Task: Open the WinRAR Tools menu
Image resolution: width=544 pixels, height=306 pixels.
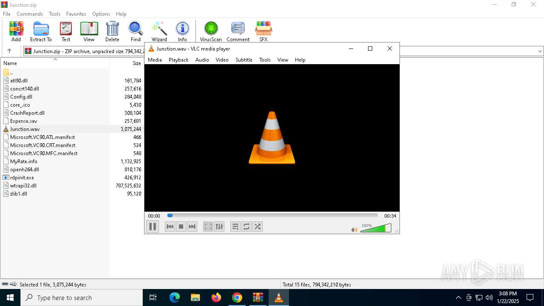Action: point(54,14)
